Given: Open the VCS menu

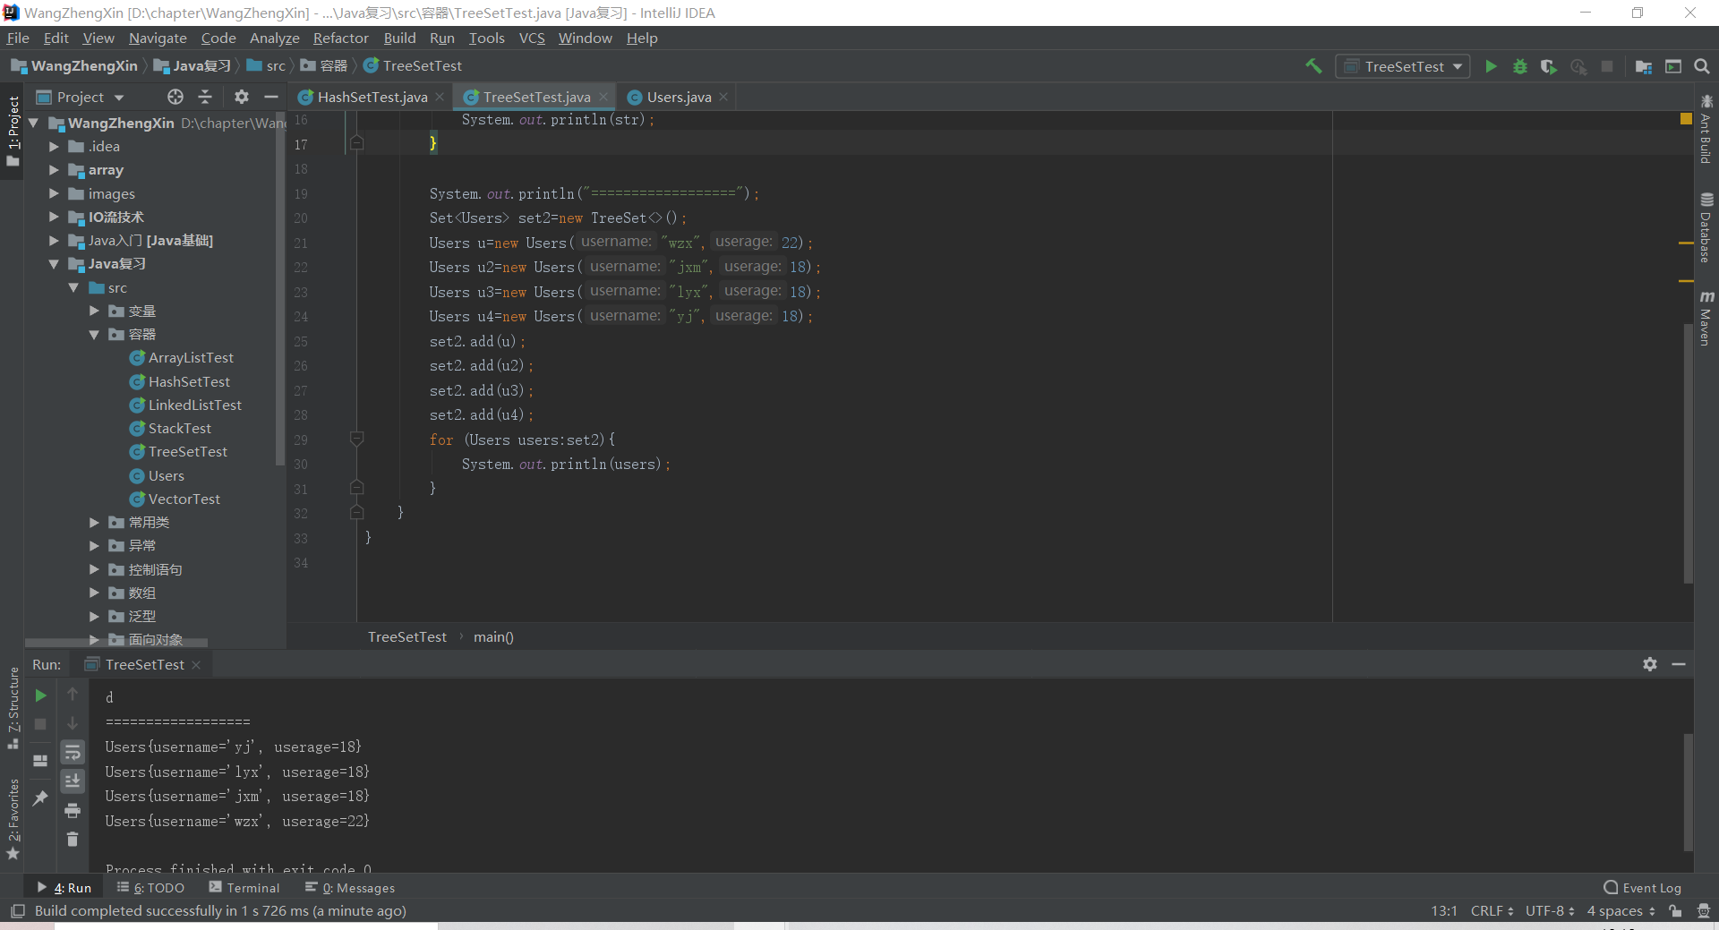Looking at the screenshot, I should coord(532,38).
